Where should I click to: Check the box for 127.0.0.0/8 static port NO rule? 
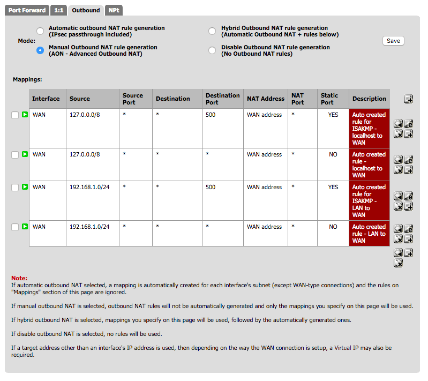[15, 155]
